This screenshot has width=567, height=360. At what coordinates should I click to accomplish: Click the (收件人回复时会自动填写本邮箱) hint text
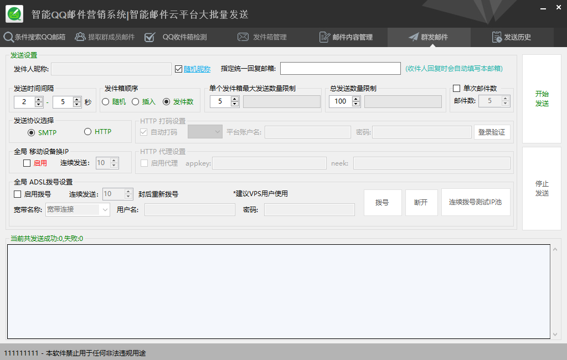[x=454, y=69]
